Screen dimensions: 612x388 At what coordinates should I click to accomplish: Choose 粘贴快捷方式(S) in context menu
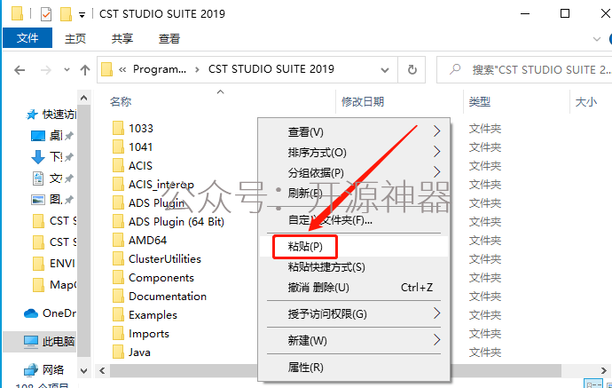point(354,267)
